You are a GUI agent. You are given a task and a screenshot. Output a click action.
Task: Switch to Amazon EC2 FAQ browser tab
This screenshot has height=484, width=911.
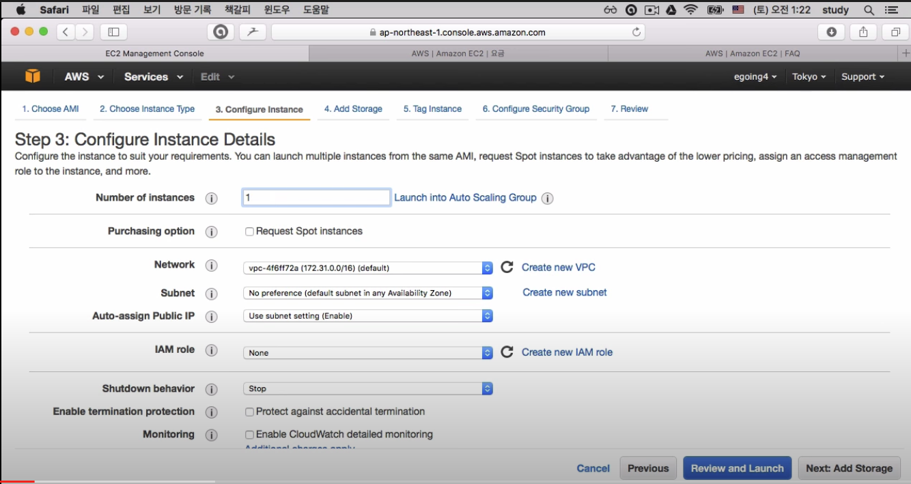point(753,53)
